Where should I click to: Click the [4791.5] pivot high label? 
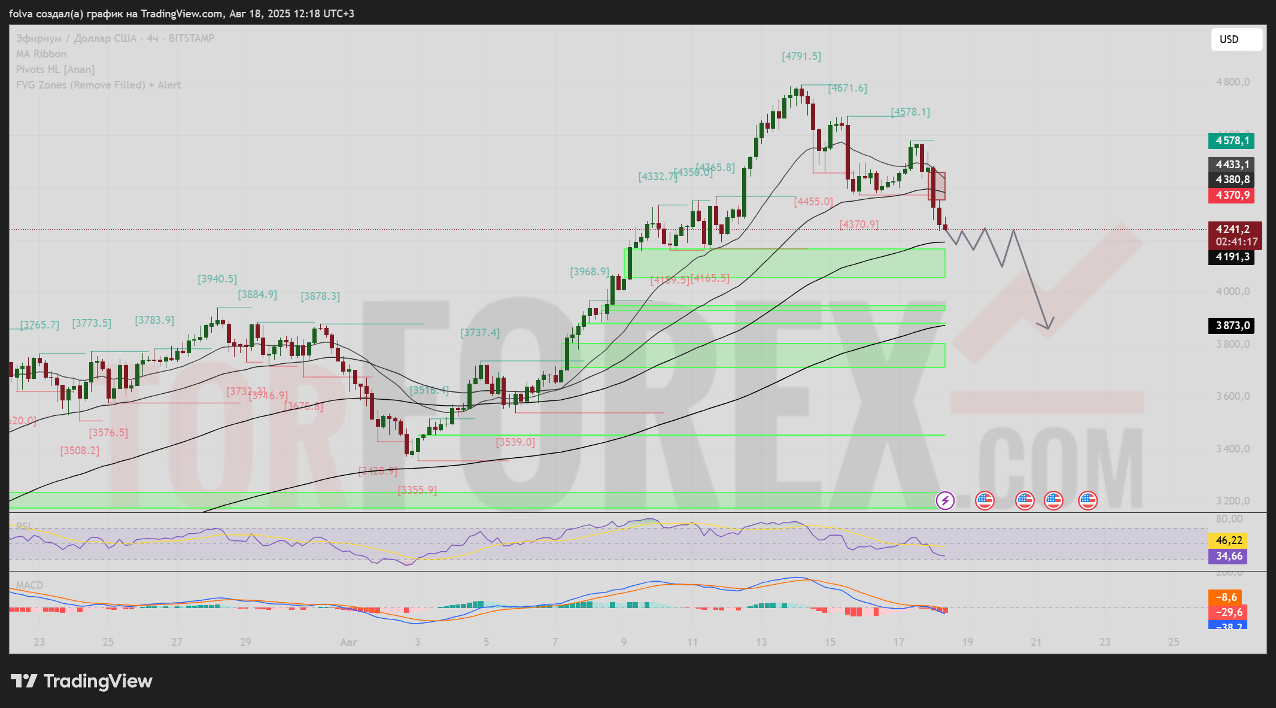pos(801,56)
